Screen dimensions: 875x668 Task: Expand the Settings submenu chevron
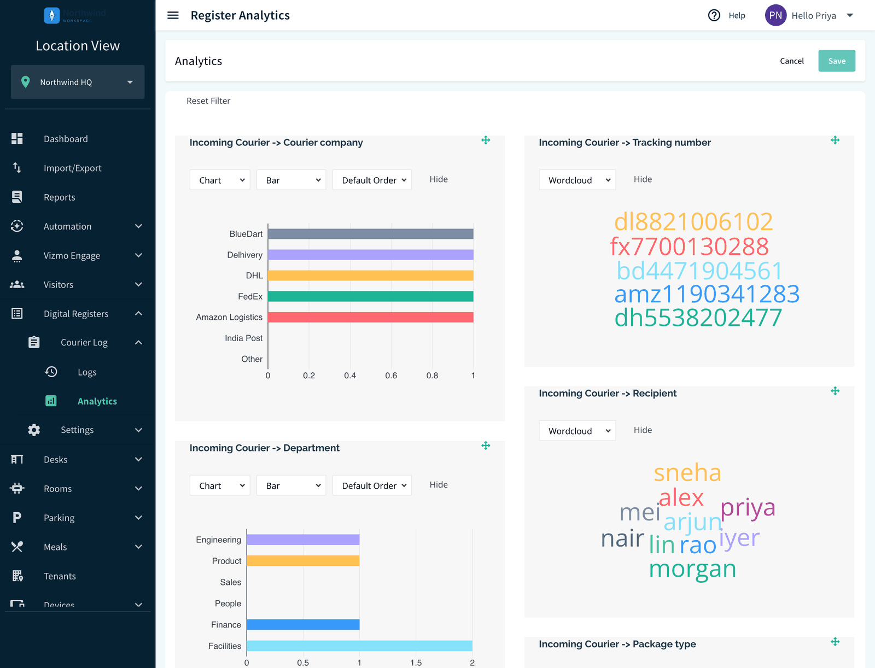pyautogui.click(x=138, y=430)
